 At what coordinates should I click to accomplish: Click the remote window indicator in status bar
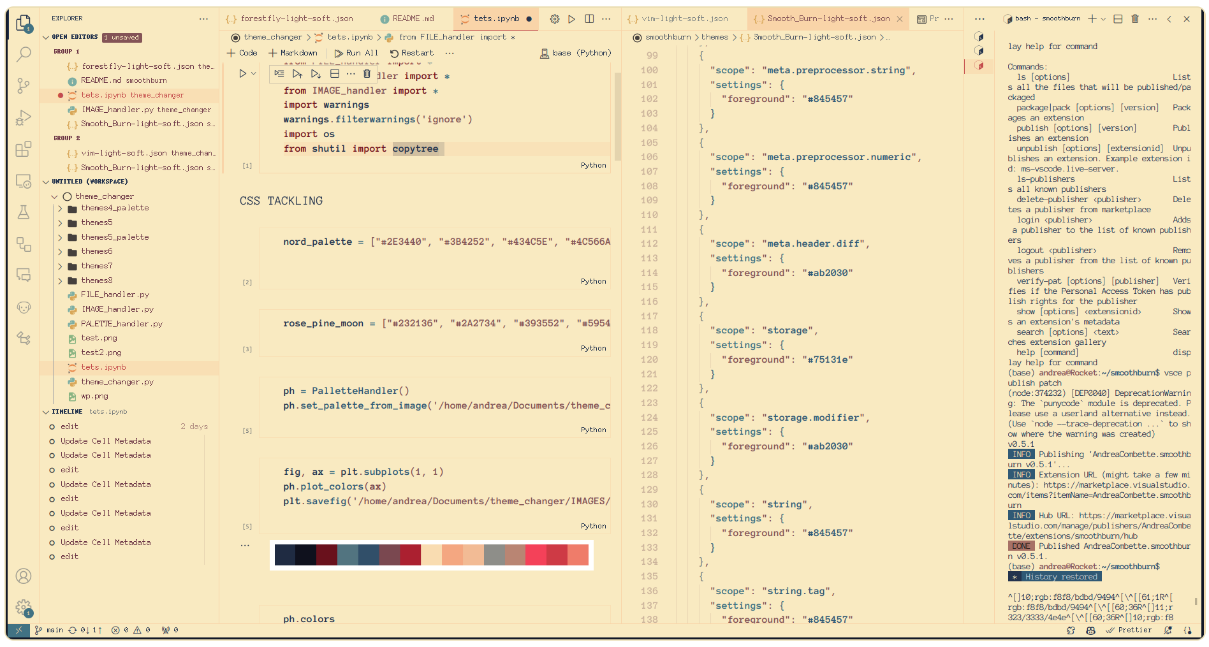(18, 630)
